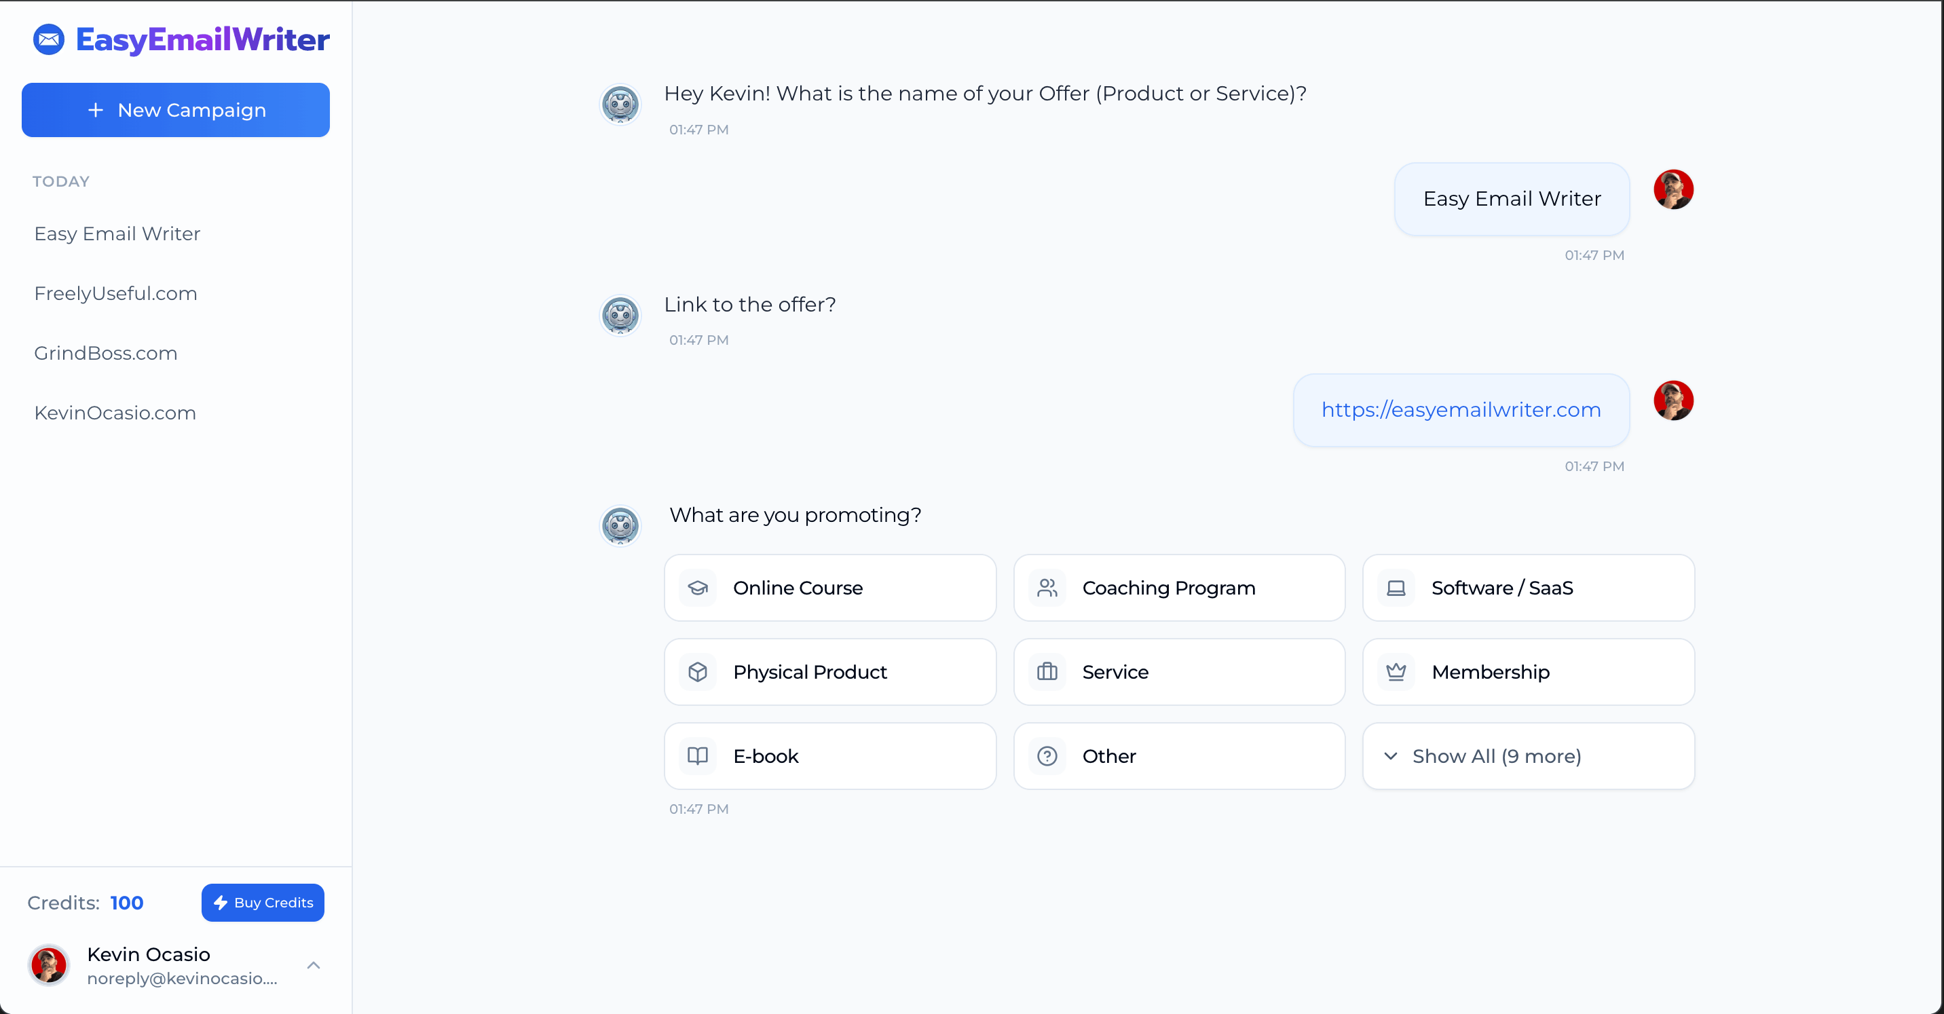The height and width of the screenshot is (1014, 1944).
Task: Click the people icon on Coaching Program
Action: [x=1047, y=588]
